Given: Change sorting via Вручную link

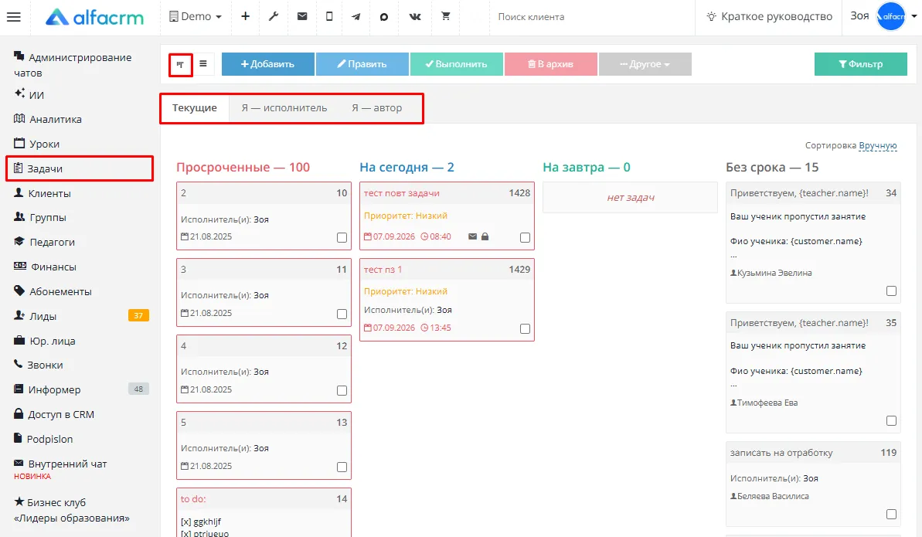Looking at the screenshot, I should 878,145.
